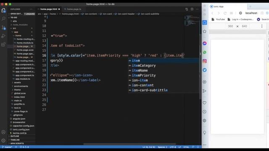Image resolution: width=269 pixels, height=151 pixels.
Task: Split the editor to the right
Action: [x=192, y=9]
